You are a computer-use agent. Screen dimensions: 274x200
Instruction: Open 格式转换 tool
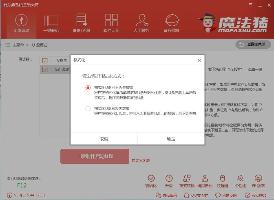pos(187,181)
